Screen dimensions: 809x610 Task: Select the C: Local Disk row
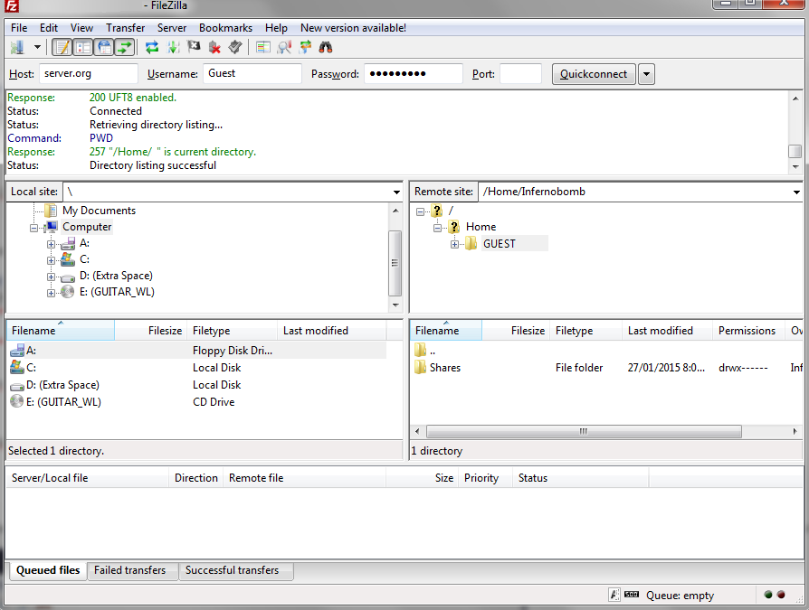click(197, 368)
